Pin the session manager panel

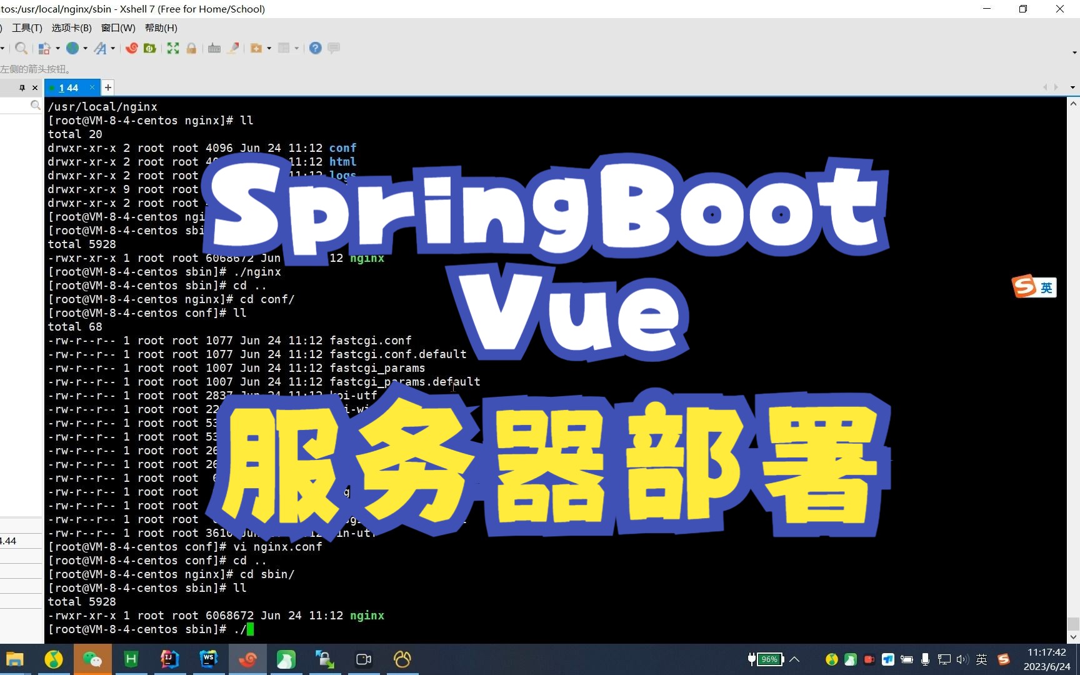(22, 88)
